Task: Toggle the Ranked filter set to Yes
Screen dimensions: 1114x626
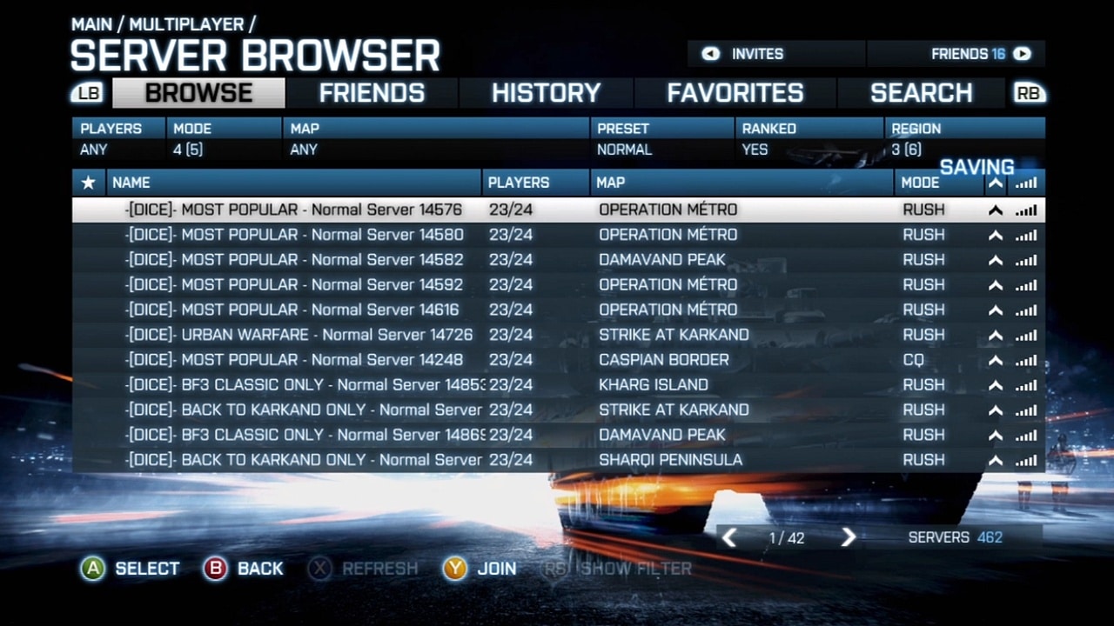Action: click(x=809, y=139)
